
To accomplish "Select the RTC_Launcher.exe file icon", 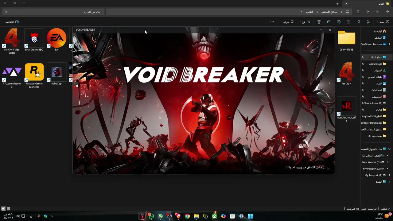I will 12,75.
